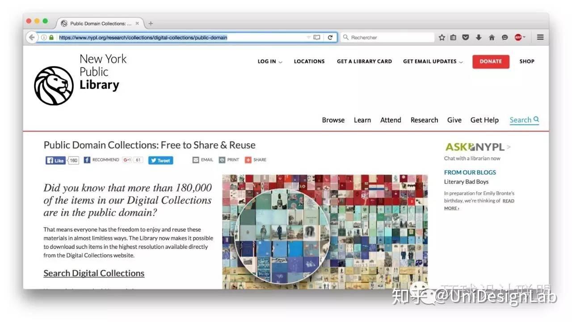Open the Learn menu
Screen dimensions: 572x322
pos(362,120)
